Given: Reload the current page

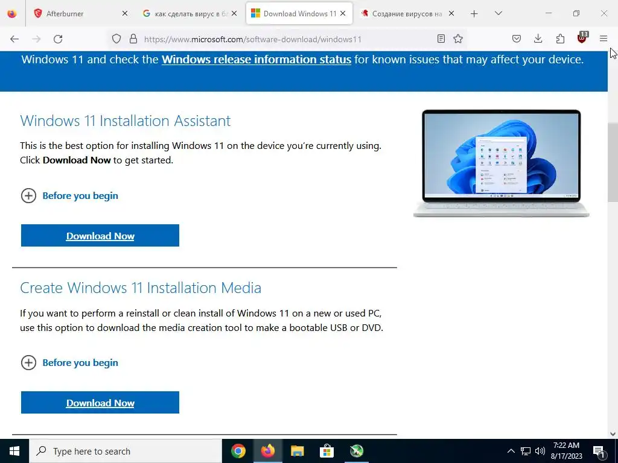Looking at the screenshot, I should (x=58, y=39).
